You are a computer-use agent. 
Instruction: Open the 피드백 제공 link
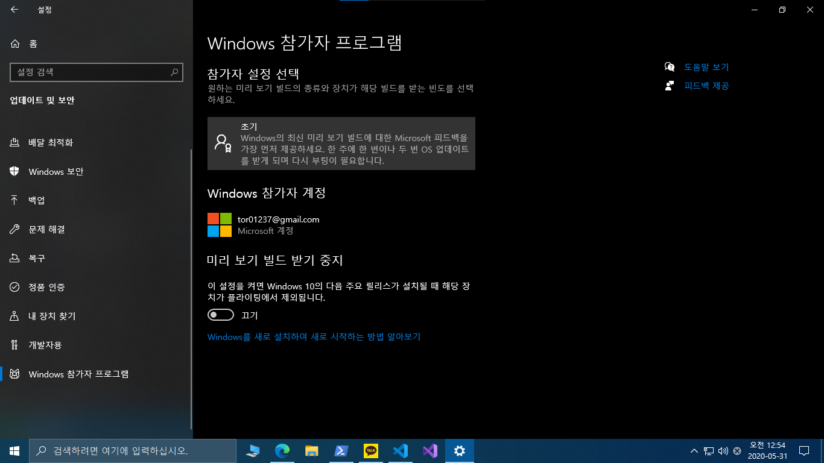pos(706,86)
